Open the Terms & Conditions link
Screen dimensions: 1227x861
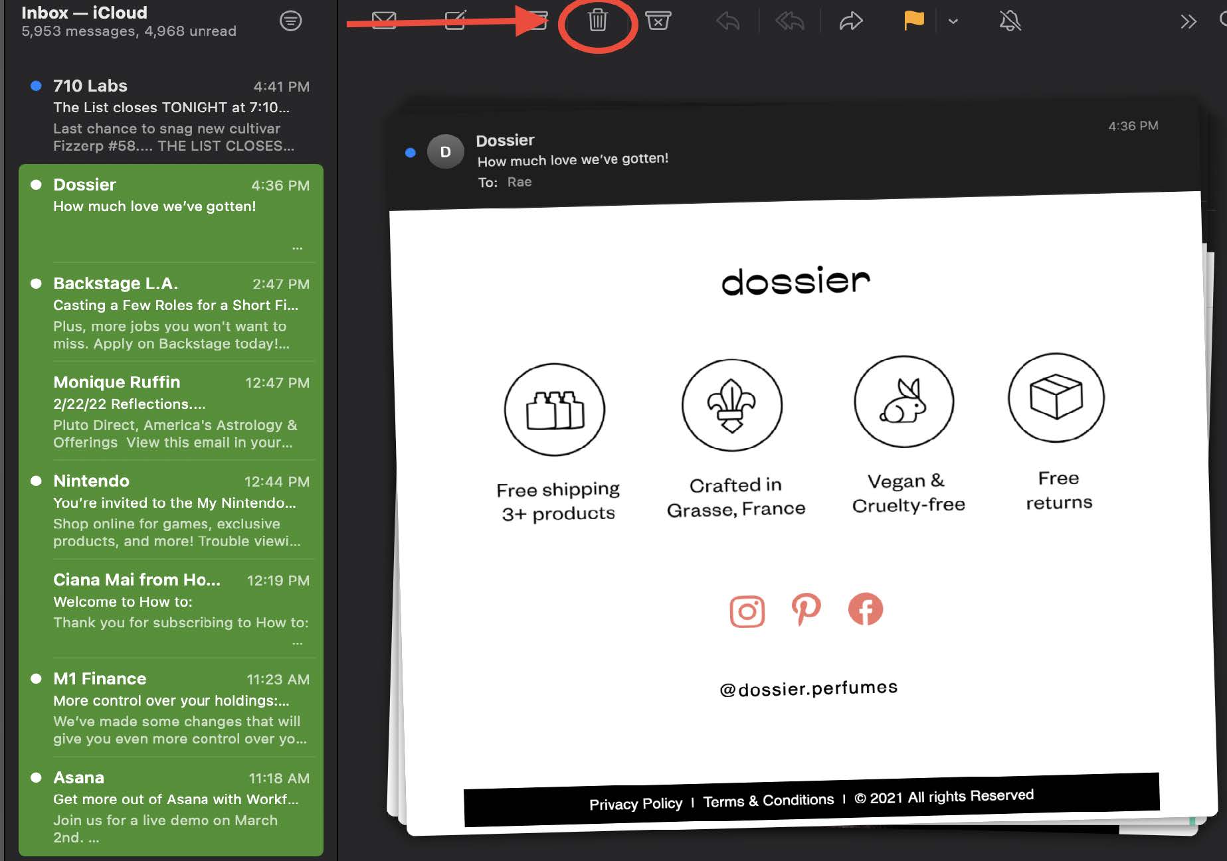click(769, 801)
